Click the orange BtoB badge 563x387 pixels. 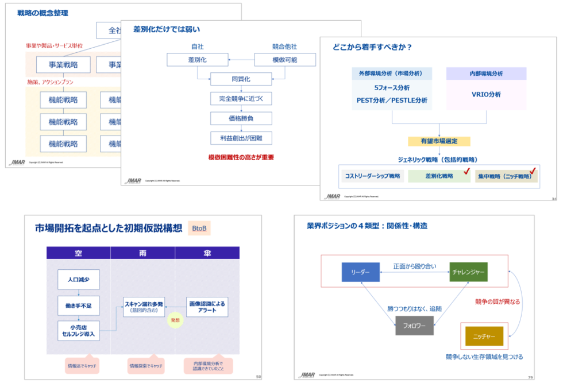click(x=201, y=229)
